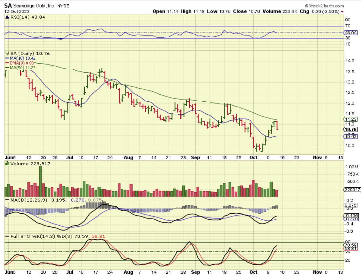Click the NYSE exchange label
This screenshot has width=361, height=278.
[x=63, y=6]
